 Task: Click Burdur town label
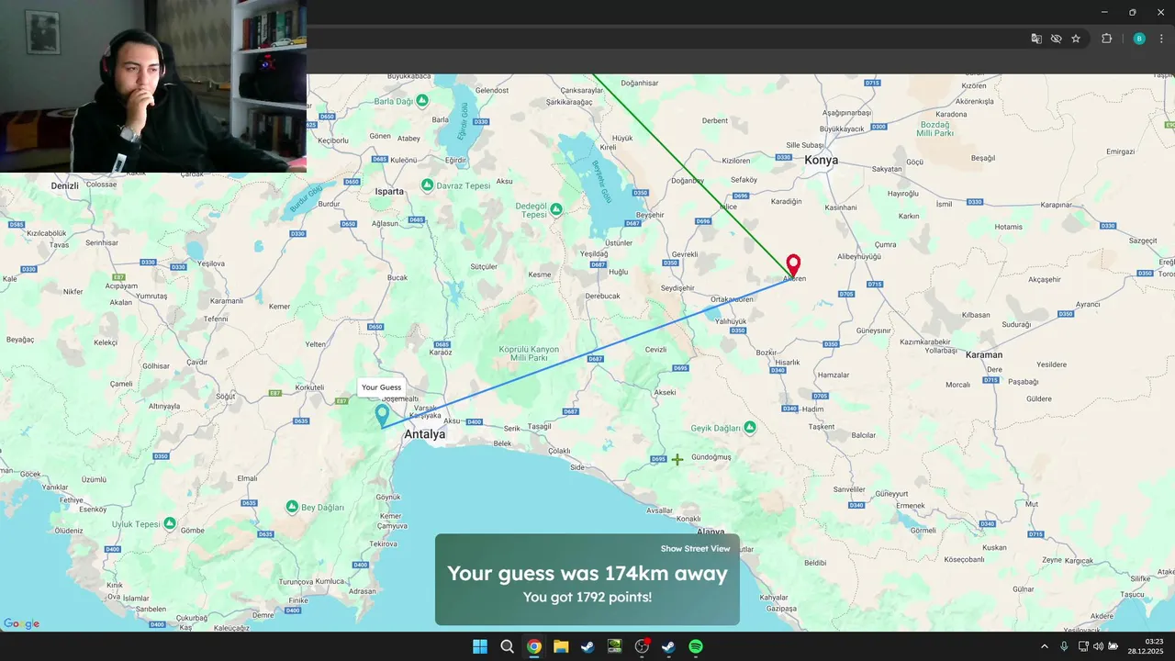pyautogui.click(x=329, y=204)
